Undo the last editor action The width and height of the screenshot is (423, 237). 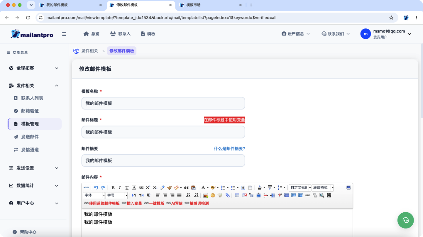[96, 188]
